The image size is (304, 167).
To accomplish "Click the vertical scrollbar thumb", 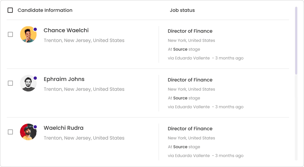I will point(296,40).
